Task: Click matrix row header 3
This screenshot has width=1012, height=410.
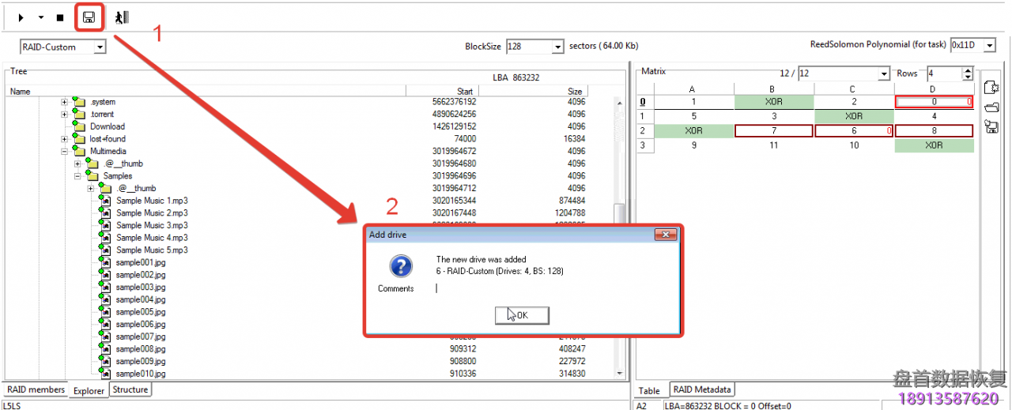Action: (643, 145)
